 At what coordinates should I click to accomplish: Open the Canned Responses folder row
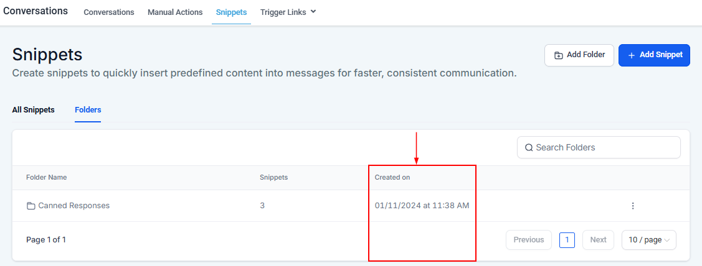tap(74, 206)
